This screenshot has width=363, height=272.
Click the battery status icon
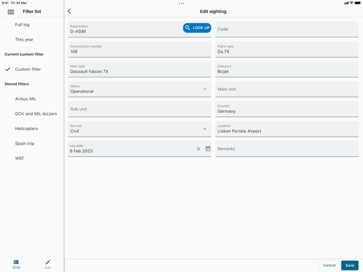click(358, 3)
